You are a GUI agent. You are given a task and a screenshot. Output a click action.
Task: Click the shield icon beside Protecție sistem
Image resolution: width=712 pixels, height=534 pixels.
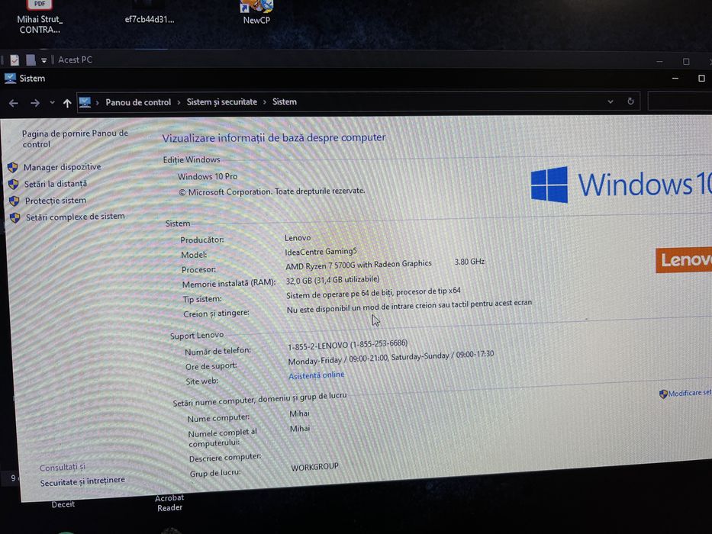(x=14, y=201)
